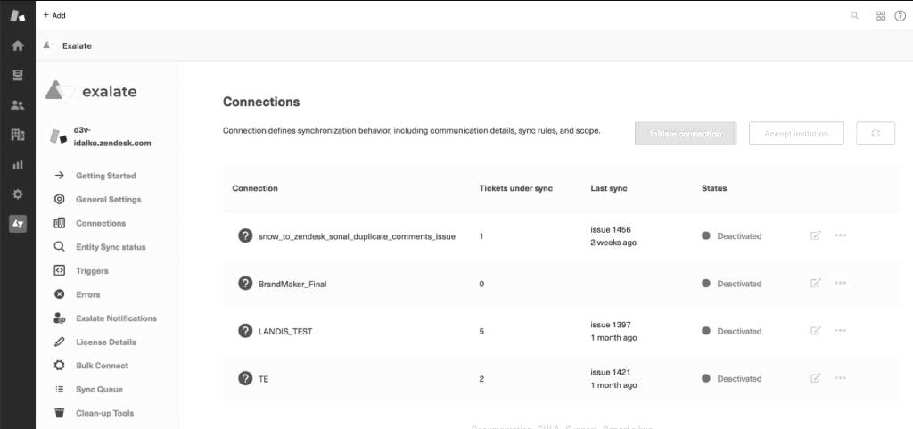Open the Organizations building icon

click(x=18, y=135)
